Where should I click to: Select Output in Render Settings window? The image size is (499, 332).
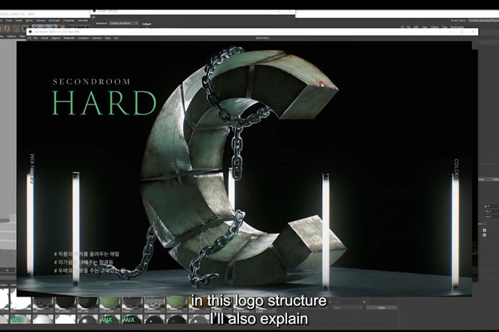147,24
